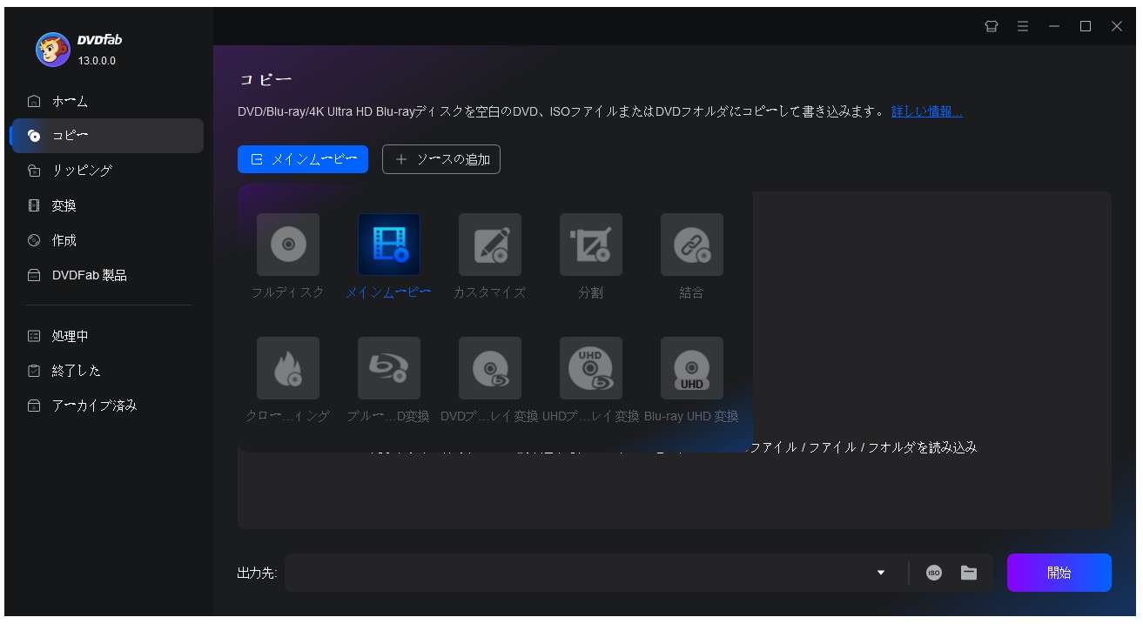Click the ソースの追加 button
Viewport: 1143px width, 624px height.
point(441,159)
